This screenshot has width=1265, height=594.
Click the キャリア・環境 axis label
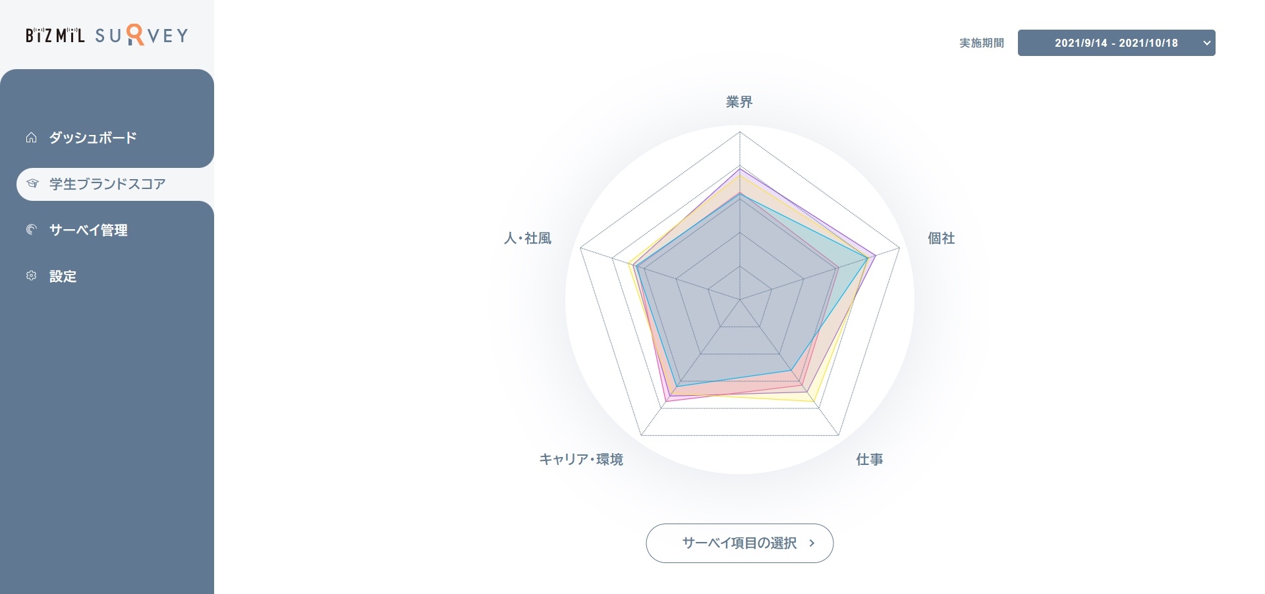click(x=580, y=460)
